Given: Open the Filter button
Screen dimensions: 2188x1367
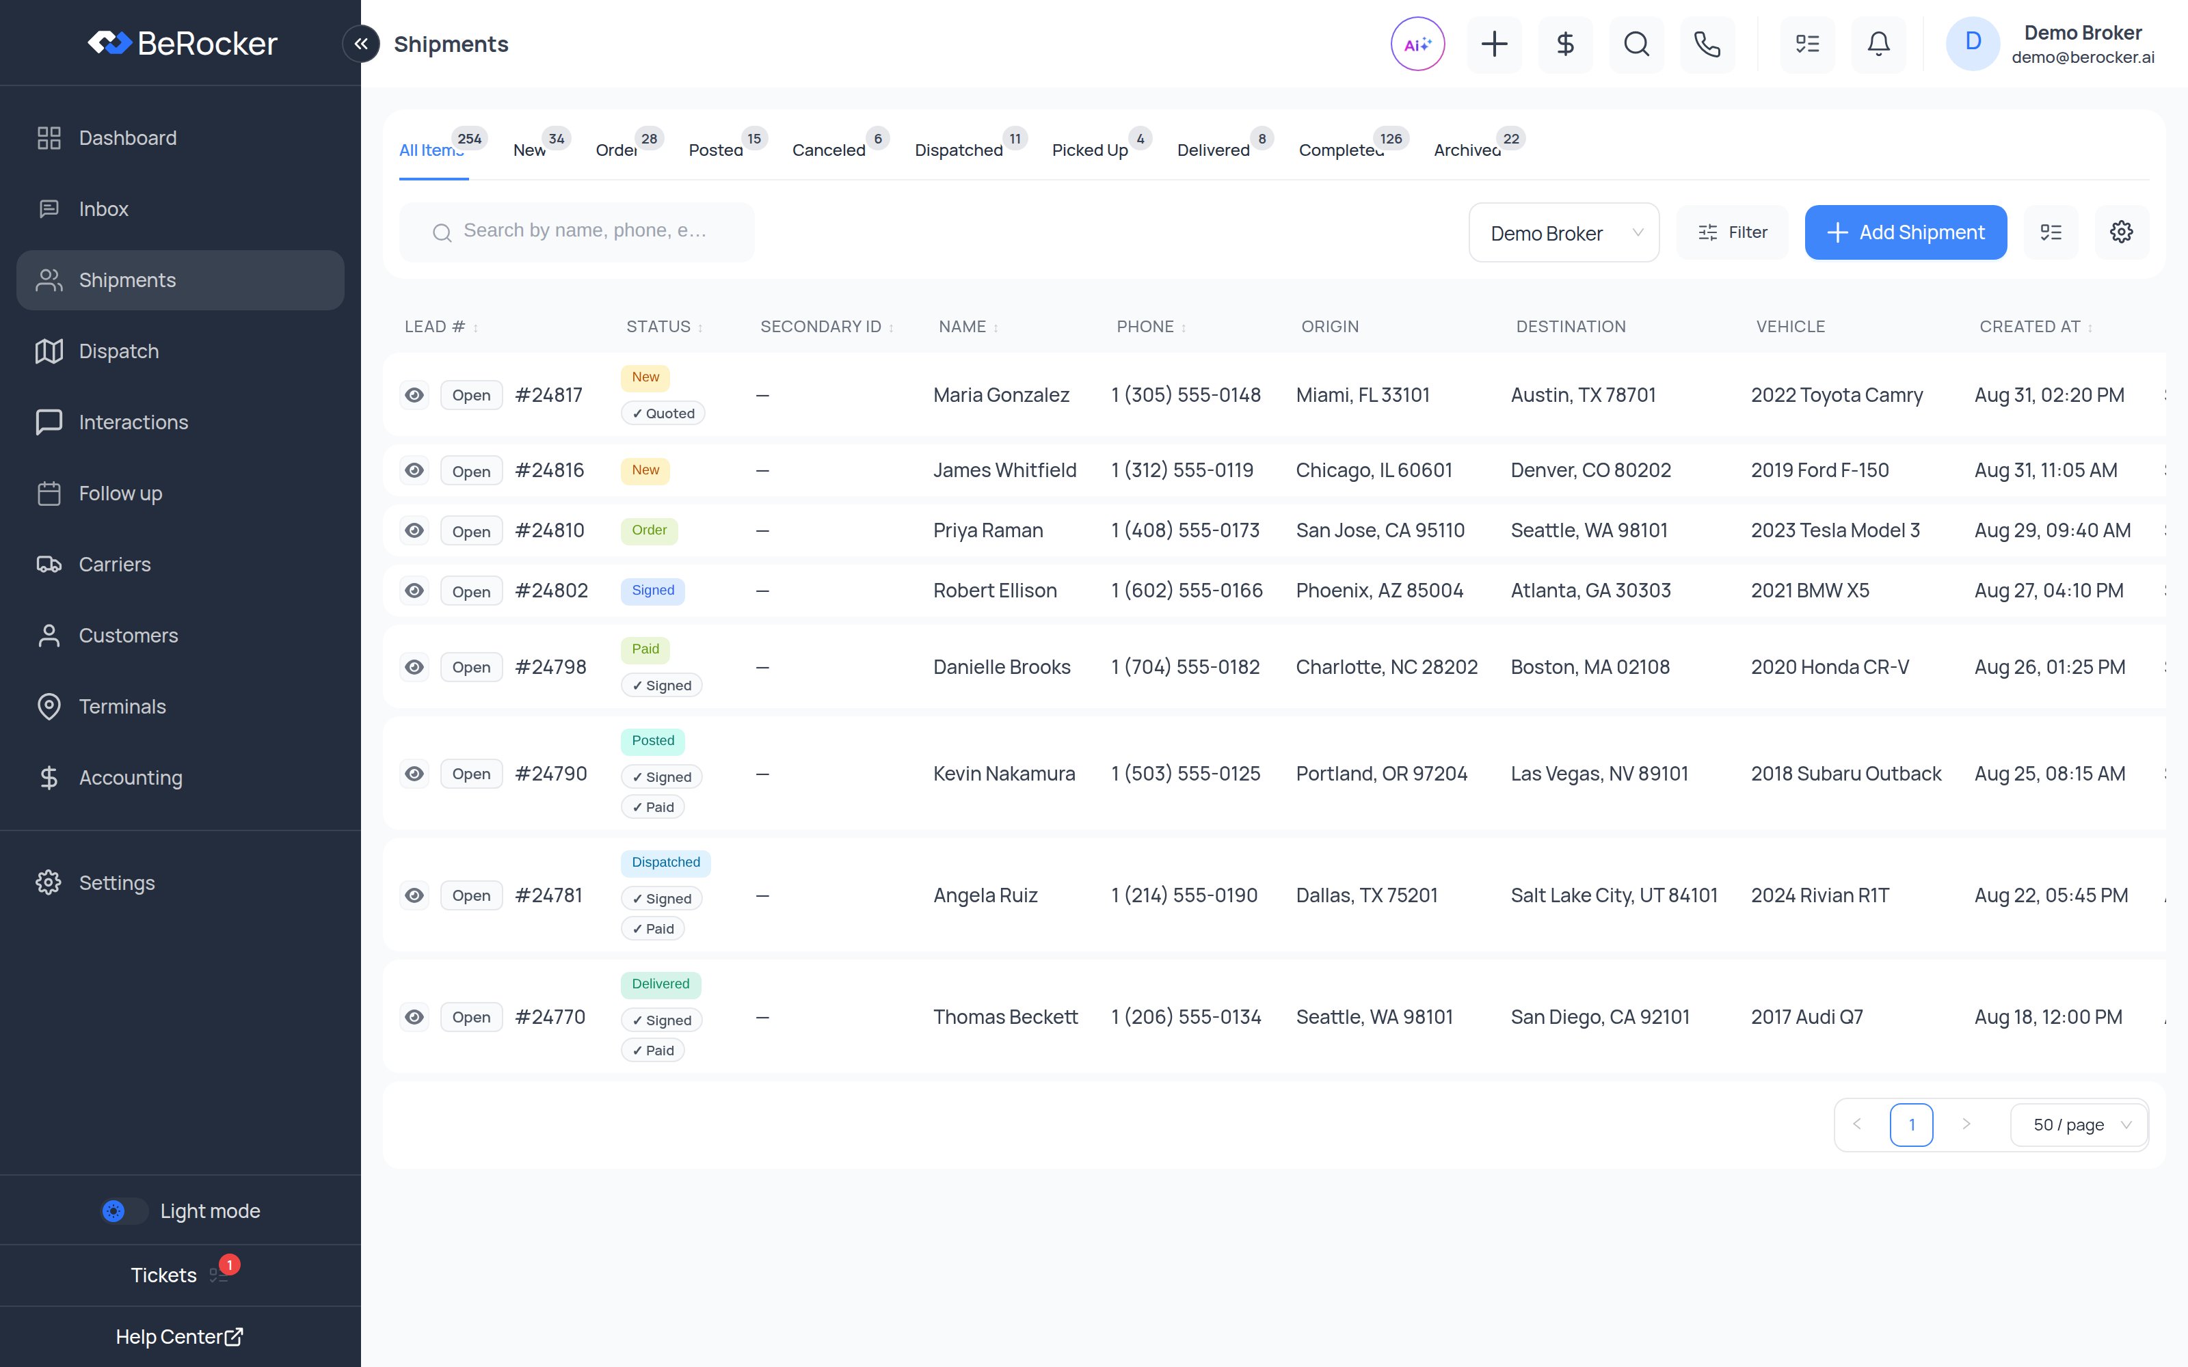Looking at the screenshot, I should [x=1733, y=232].
